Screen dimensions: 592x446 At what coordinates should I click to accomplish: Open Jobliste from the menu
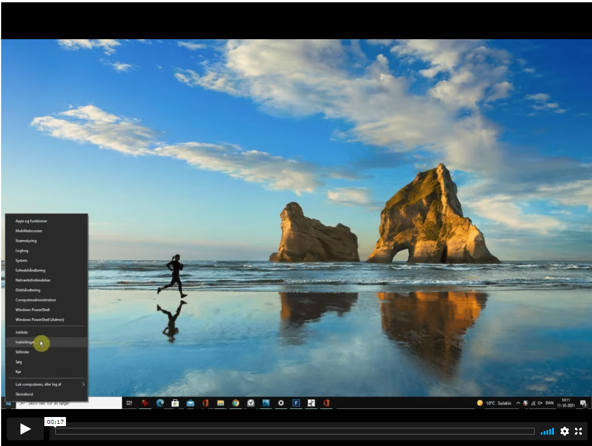22,332
